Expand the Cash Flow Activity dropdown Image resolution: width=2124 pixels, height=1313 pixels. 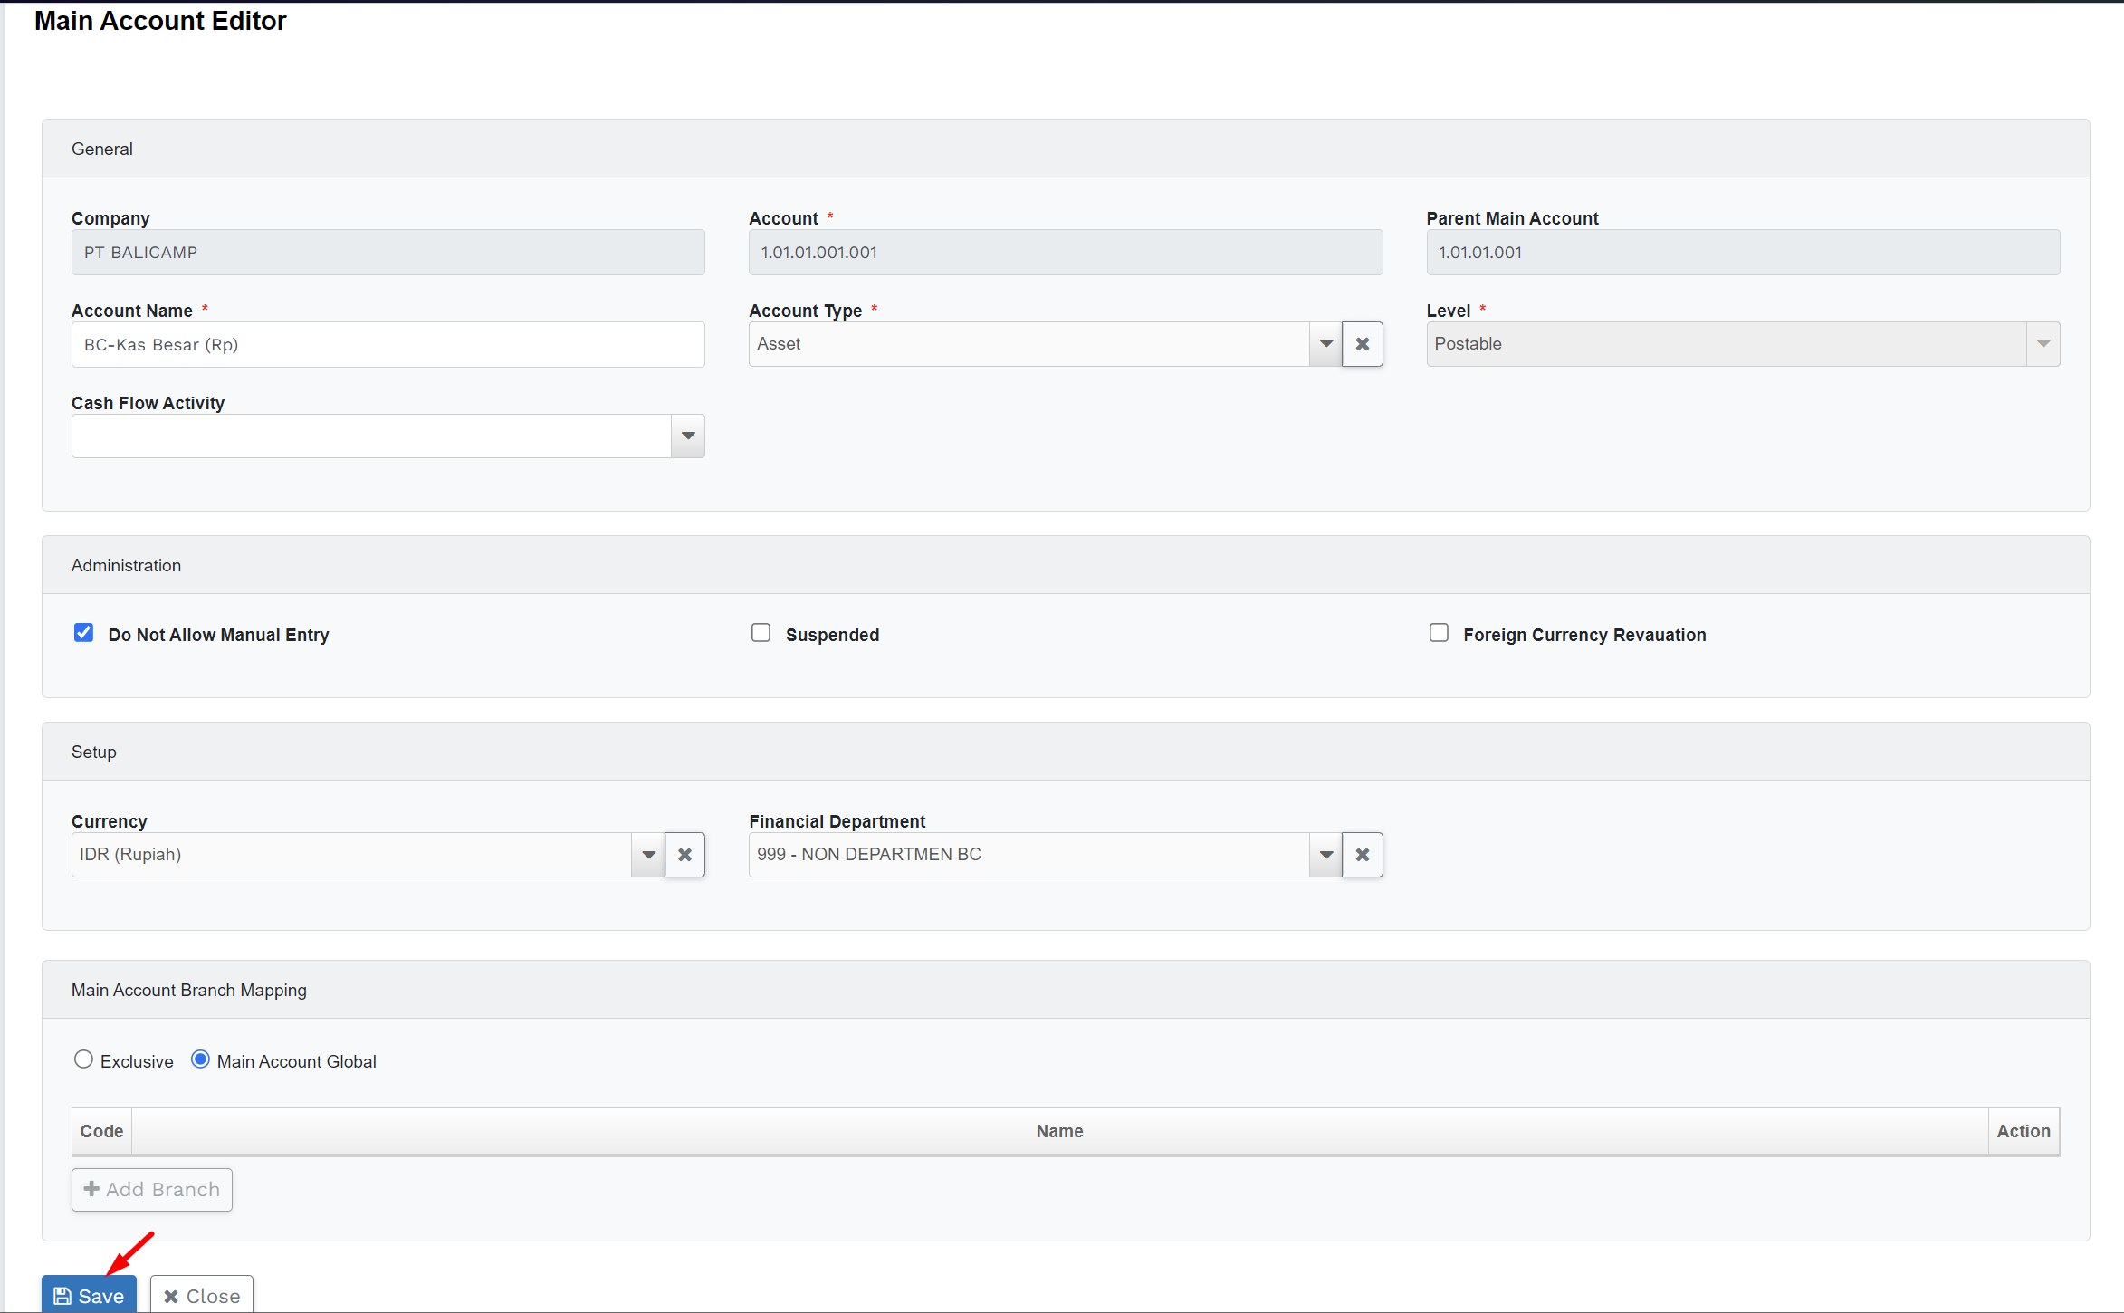pyautogui.click(x=688, y=436)
